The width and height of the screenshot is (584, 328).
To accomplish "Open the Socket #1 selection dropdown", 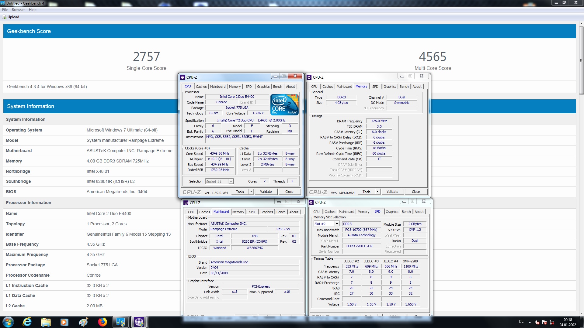I will [219, 181].
